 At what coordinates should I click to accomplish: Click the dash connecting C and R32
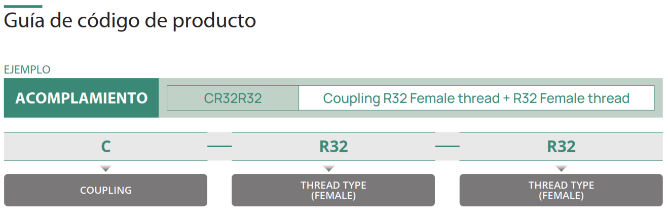[x=219, y=147]
